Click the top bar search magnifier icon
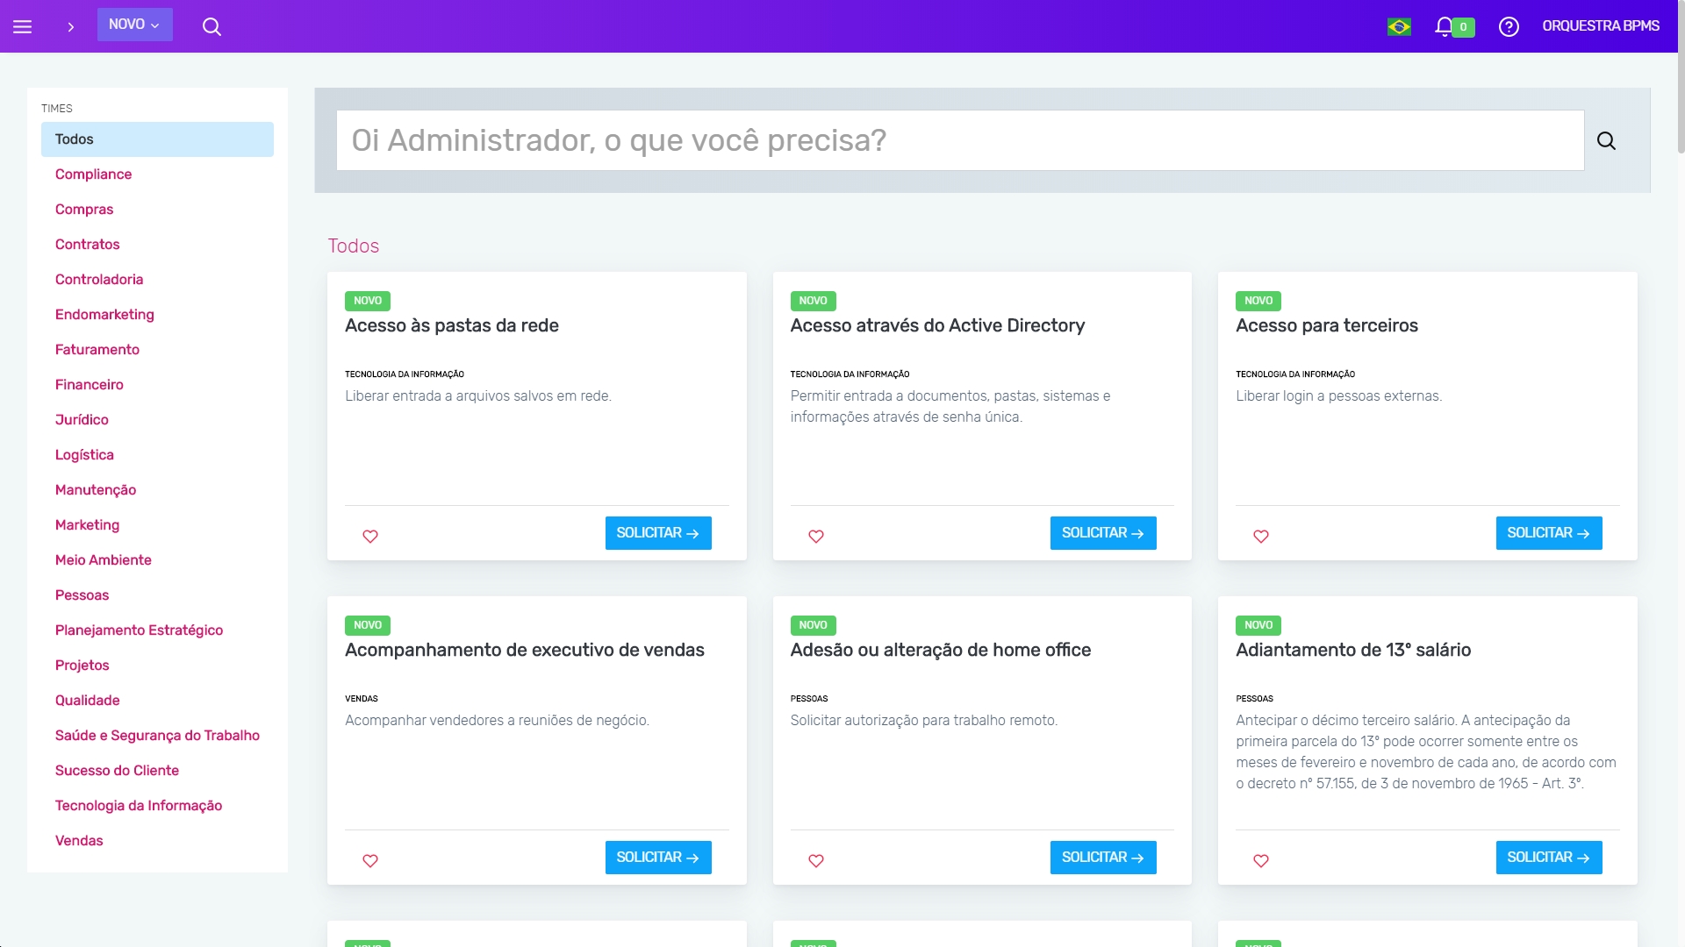1685x947 pixels. tap(212, 26)
